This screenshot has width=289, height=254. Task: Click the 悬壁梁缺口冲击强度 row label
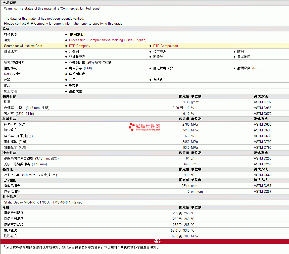31,158
